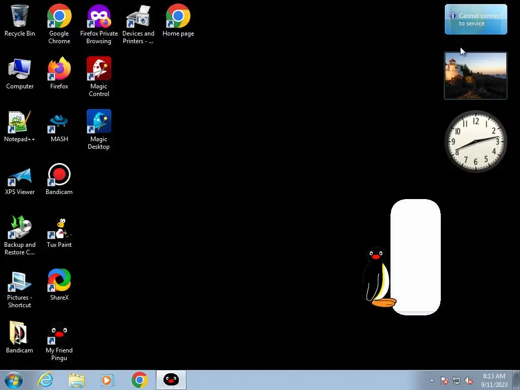The image size is (520, 390).
Task: Show hidden system tray icons
Action: [x=432, y=380]
